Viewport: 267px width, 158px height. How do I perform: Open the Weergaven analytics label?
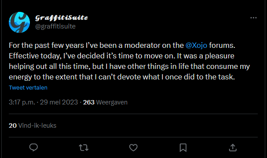pos(112,102)
